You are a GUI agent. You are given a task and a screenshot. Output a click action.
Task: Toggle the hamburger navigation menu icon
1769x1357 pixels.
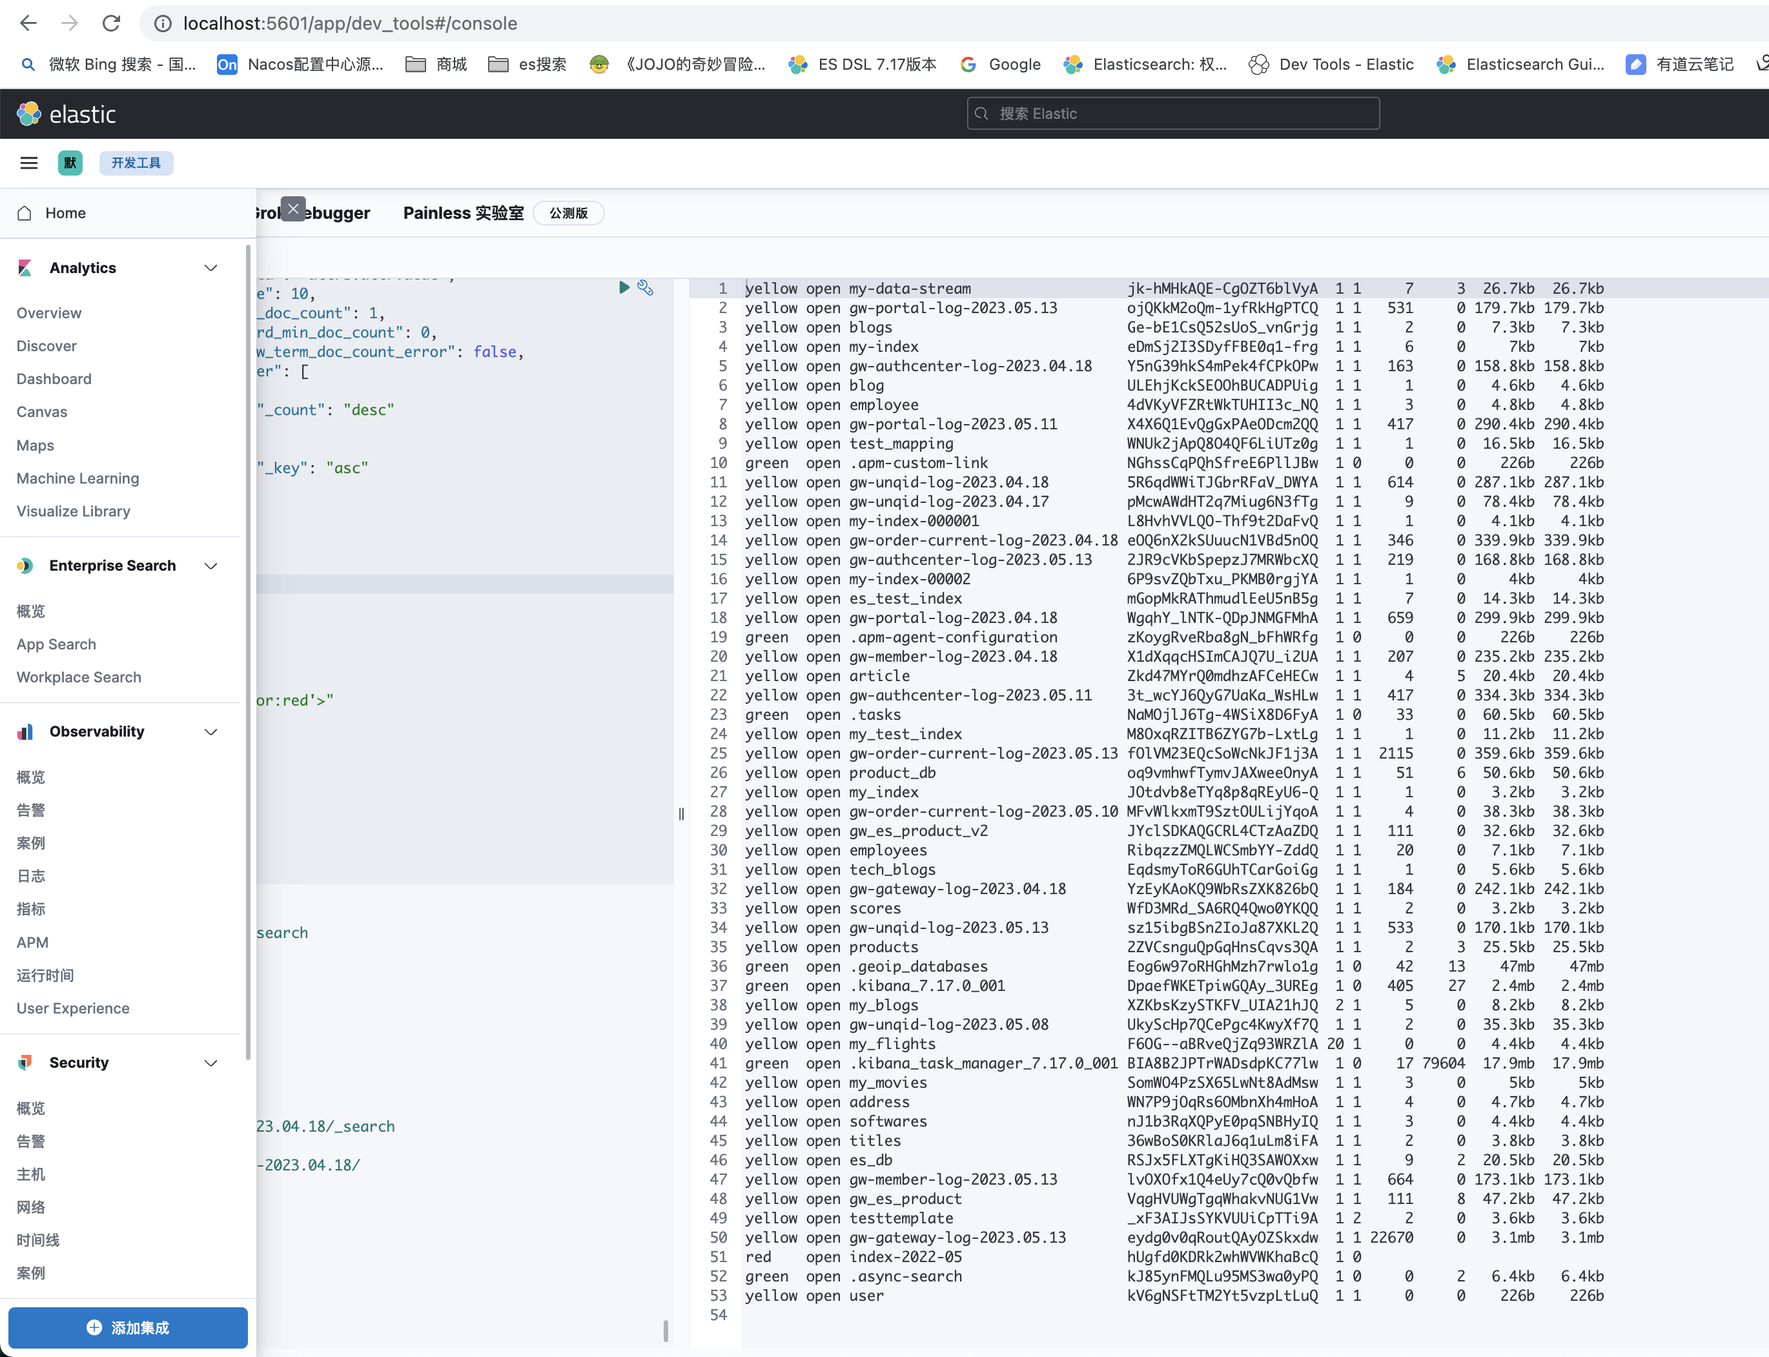pos(29,163)
